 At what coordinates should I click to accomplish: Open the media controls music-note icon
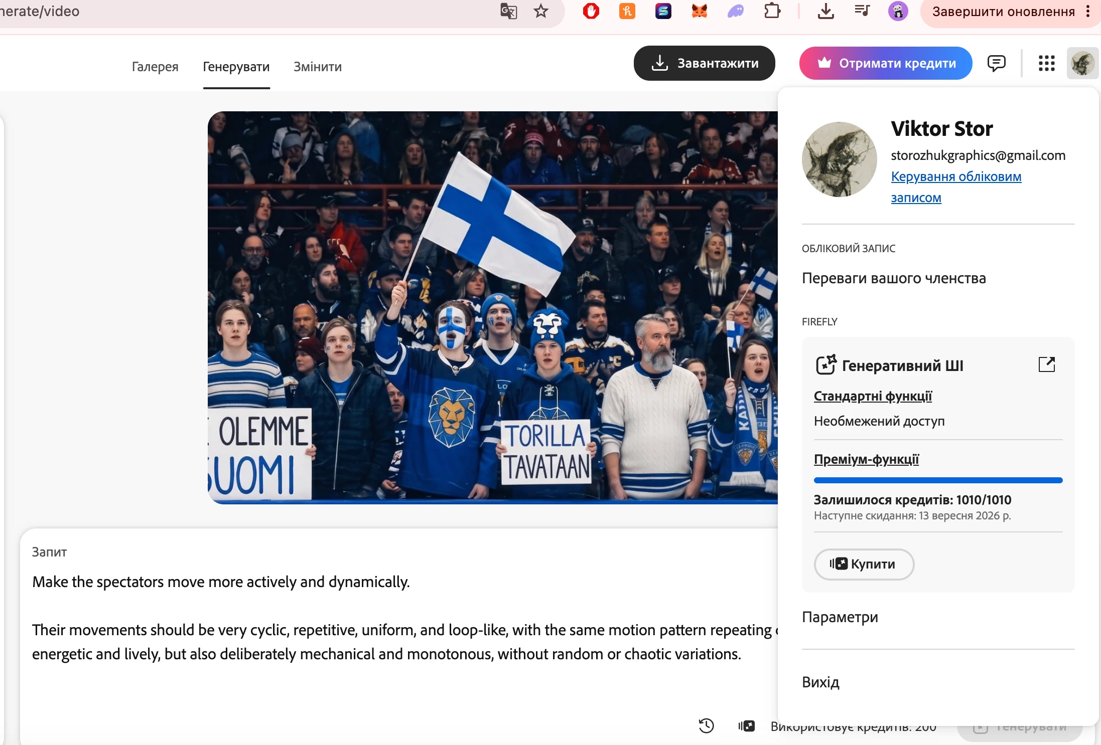(x=862, y=11)
